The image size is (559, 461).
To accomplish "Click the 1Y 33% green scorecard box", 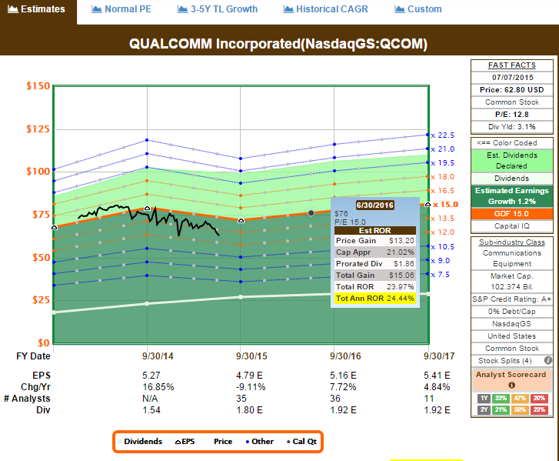I will pyautogui.click(x=501, y=398).
